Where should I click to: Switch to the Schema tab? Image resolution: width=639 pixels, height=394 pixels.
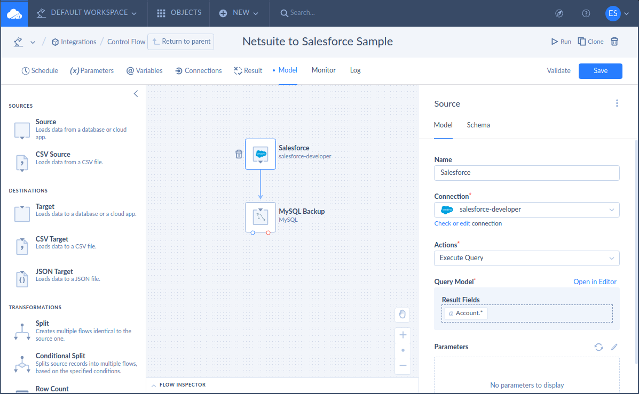[x=478, y=125]
